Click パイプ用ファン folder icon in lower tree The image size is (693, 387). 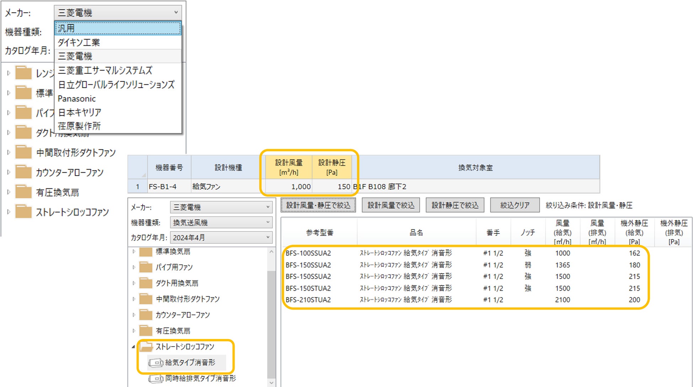(146, 267)
